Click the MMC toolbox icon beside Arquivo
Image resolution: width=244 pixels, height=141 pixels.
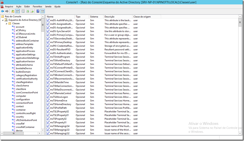point(2,7)
